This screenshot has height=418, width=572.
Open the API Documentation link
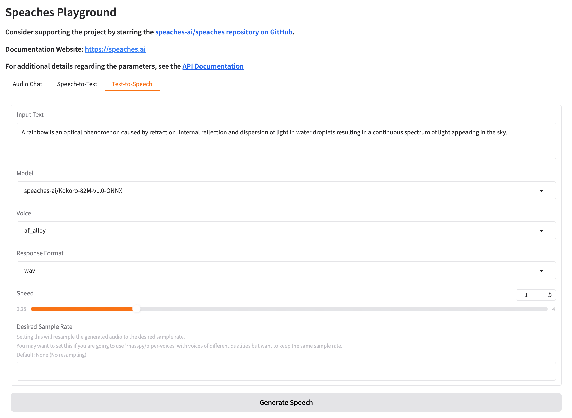click(x=213, y=66)
